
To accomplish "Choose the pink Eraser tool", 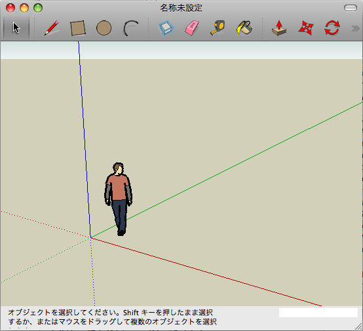I will click(192, 28).
